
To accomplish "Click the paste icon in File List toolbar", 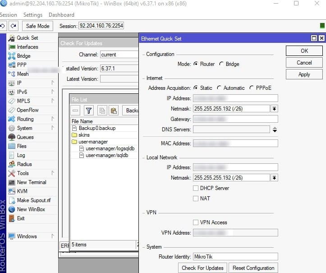I will tap(114, 110).
